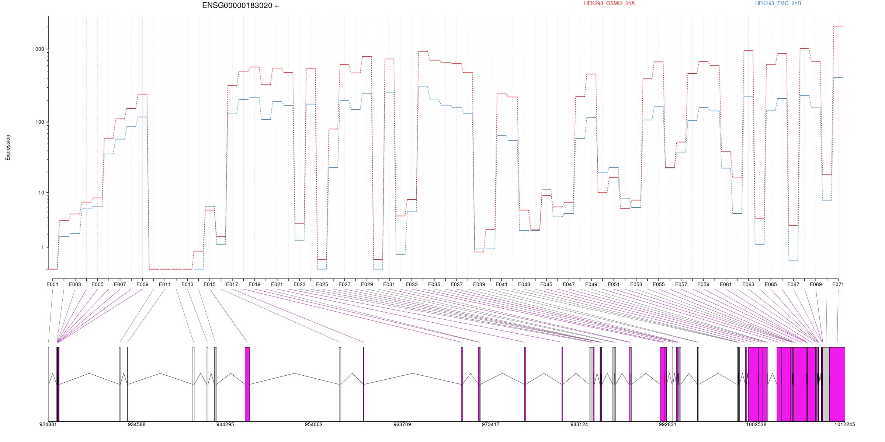Select exon label E005

[x=97, y=284]
